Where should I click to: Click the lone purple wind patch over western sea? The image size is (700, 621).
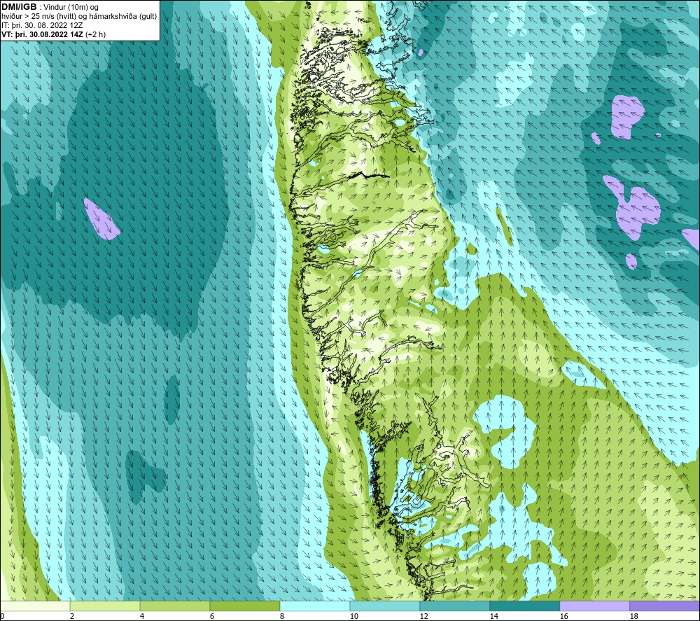coord(101,220)
